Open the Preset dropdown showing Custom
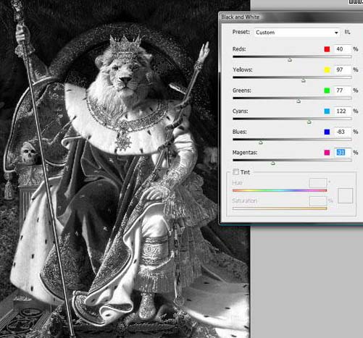Image resolution: width=363 pixels, height=338 pixels. [297, 33]
